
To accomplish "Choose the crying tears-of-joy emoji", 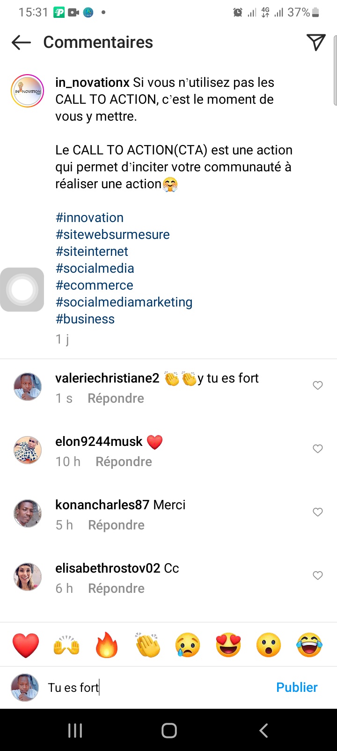I will (309, 645).
